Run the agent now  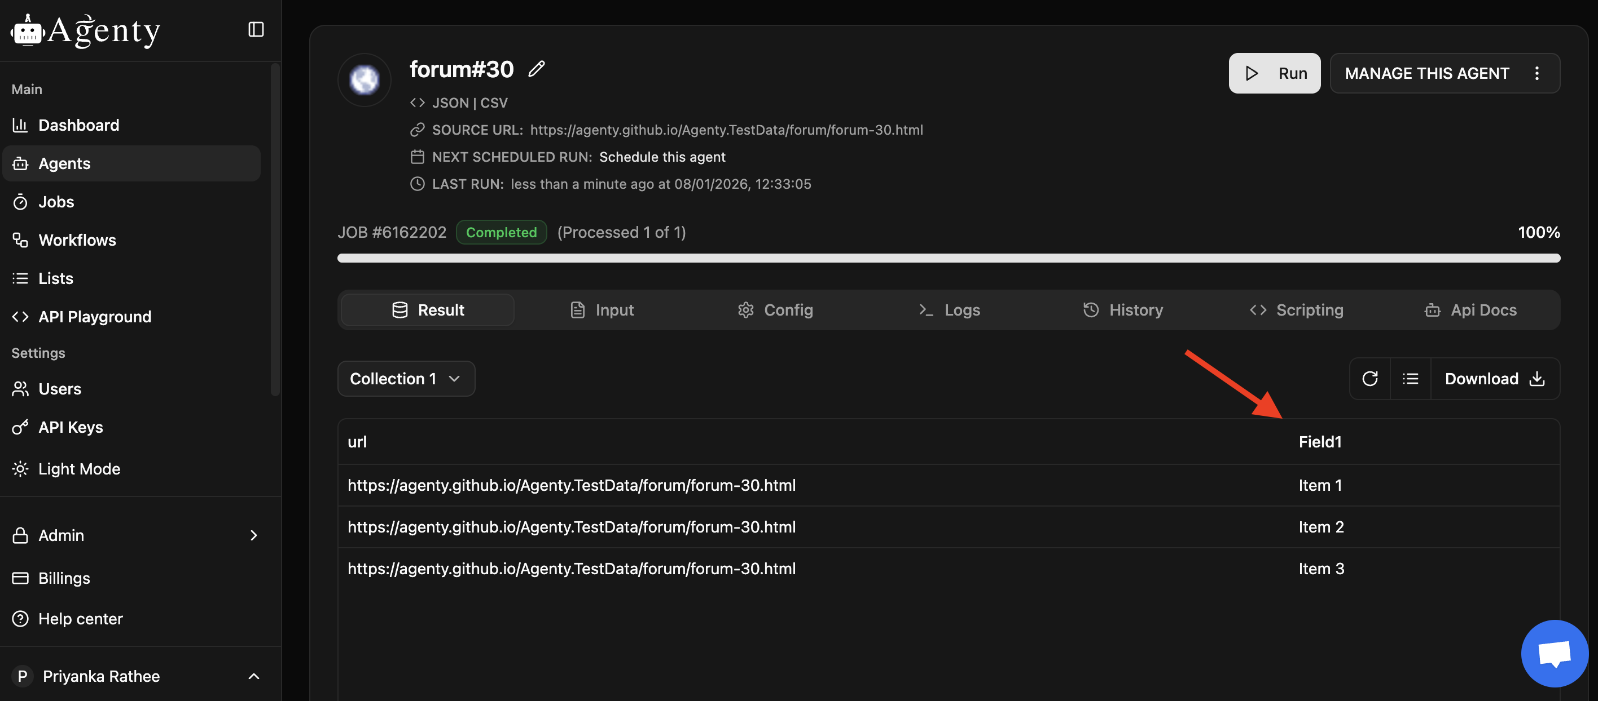tap(1274, 73)
